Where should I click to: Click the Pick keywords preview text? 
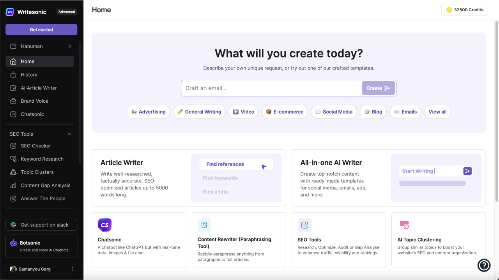click(x=220, y=178)
